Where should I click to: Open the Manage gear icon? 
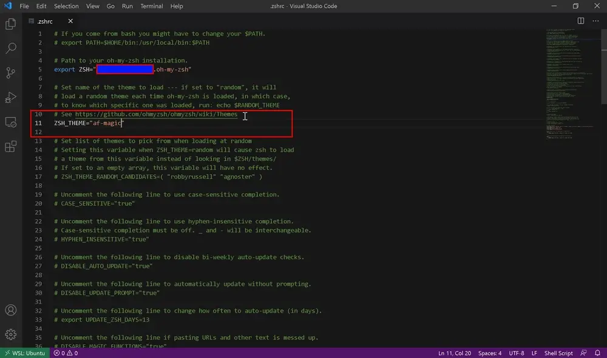[x=11, y=334]
